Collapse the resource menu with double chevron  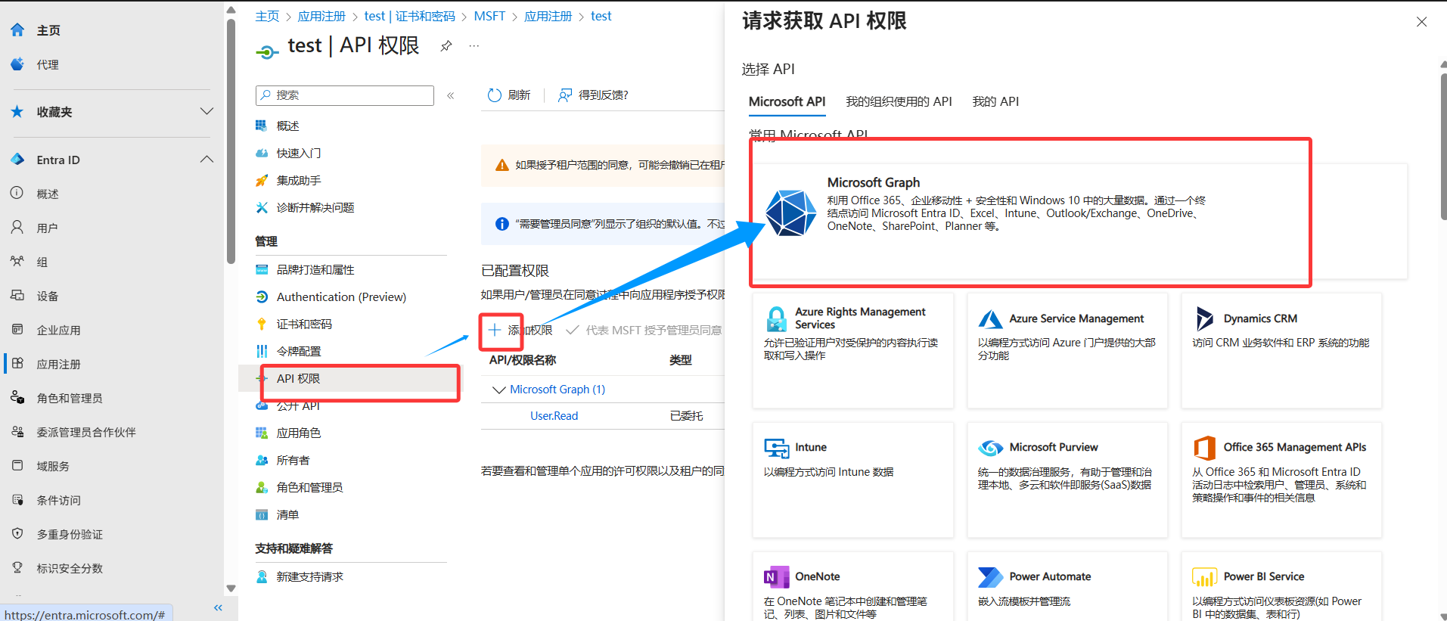(450, 95)
